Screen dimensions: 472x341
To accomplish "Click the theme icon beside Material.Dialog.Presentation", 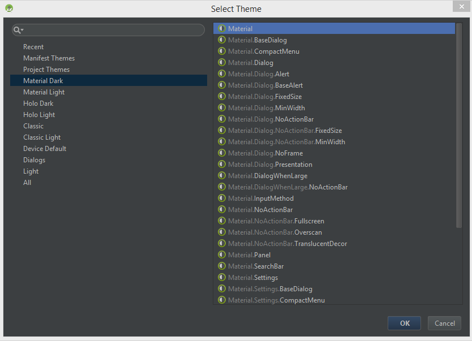I will pos(222,164).
